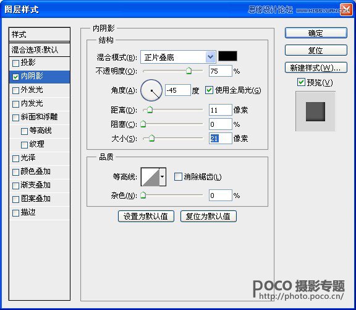Image resolution: width=356 pixels, height=310 pixels.
Task: Enable the 内发光 inner glow checkbox
Action: coord(15,104)
